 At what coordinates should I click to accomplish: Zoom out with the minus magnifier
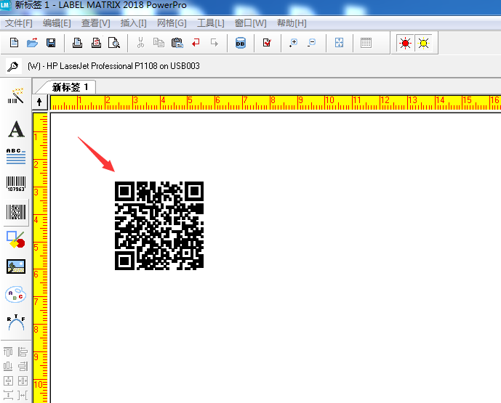[x=311, y=42]
